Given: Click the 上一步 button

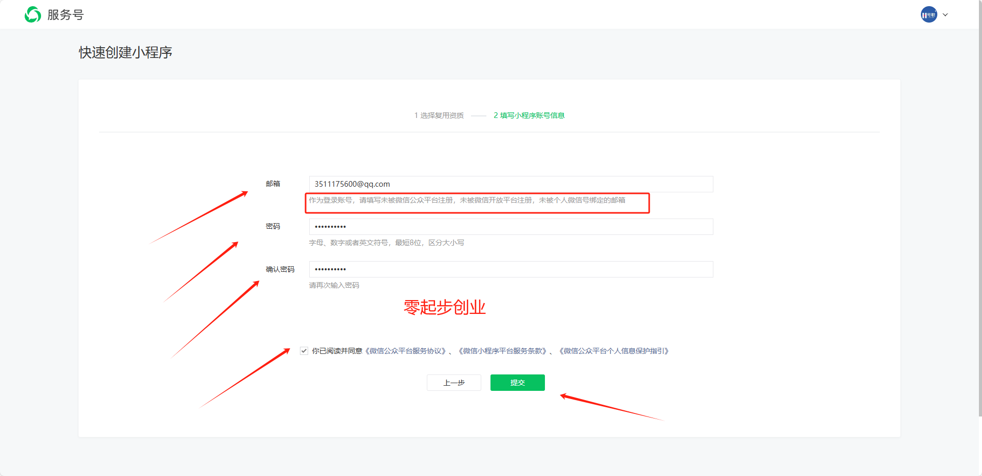Looking at the screenshot, I should pyautogui.click(x=454, y=382).
